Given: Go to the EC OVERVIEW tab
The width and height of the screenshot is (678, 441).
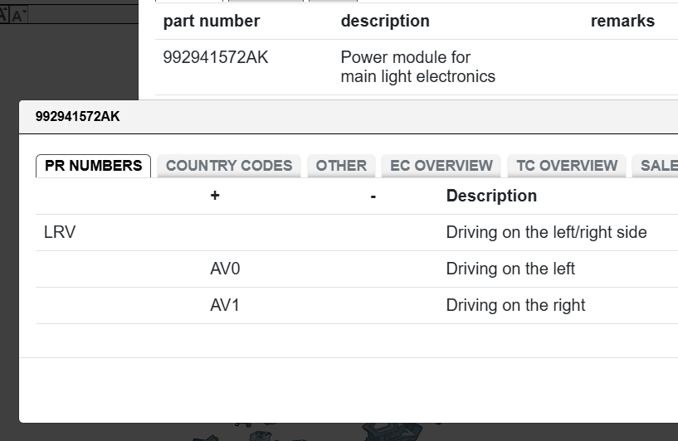Looking at the screenshot, I should point(441,166).
